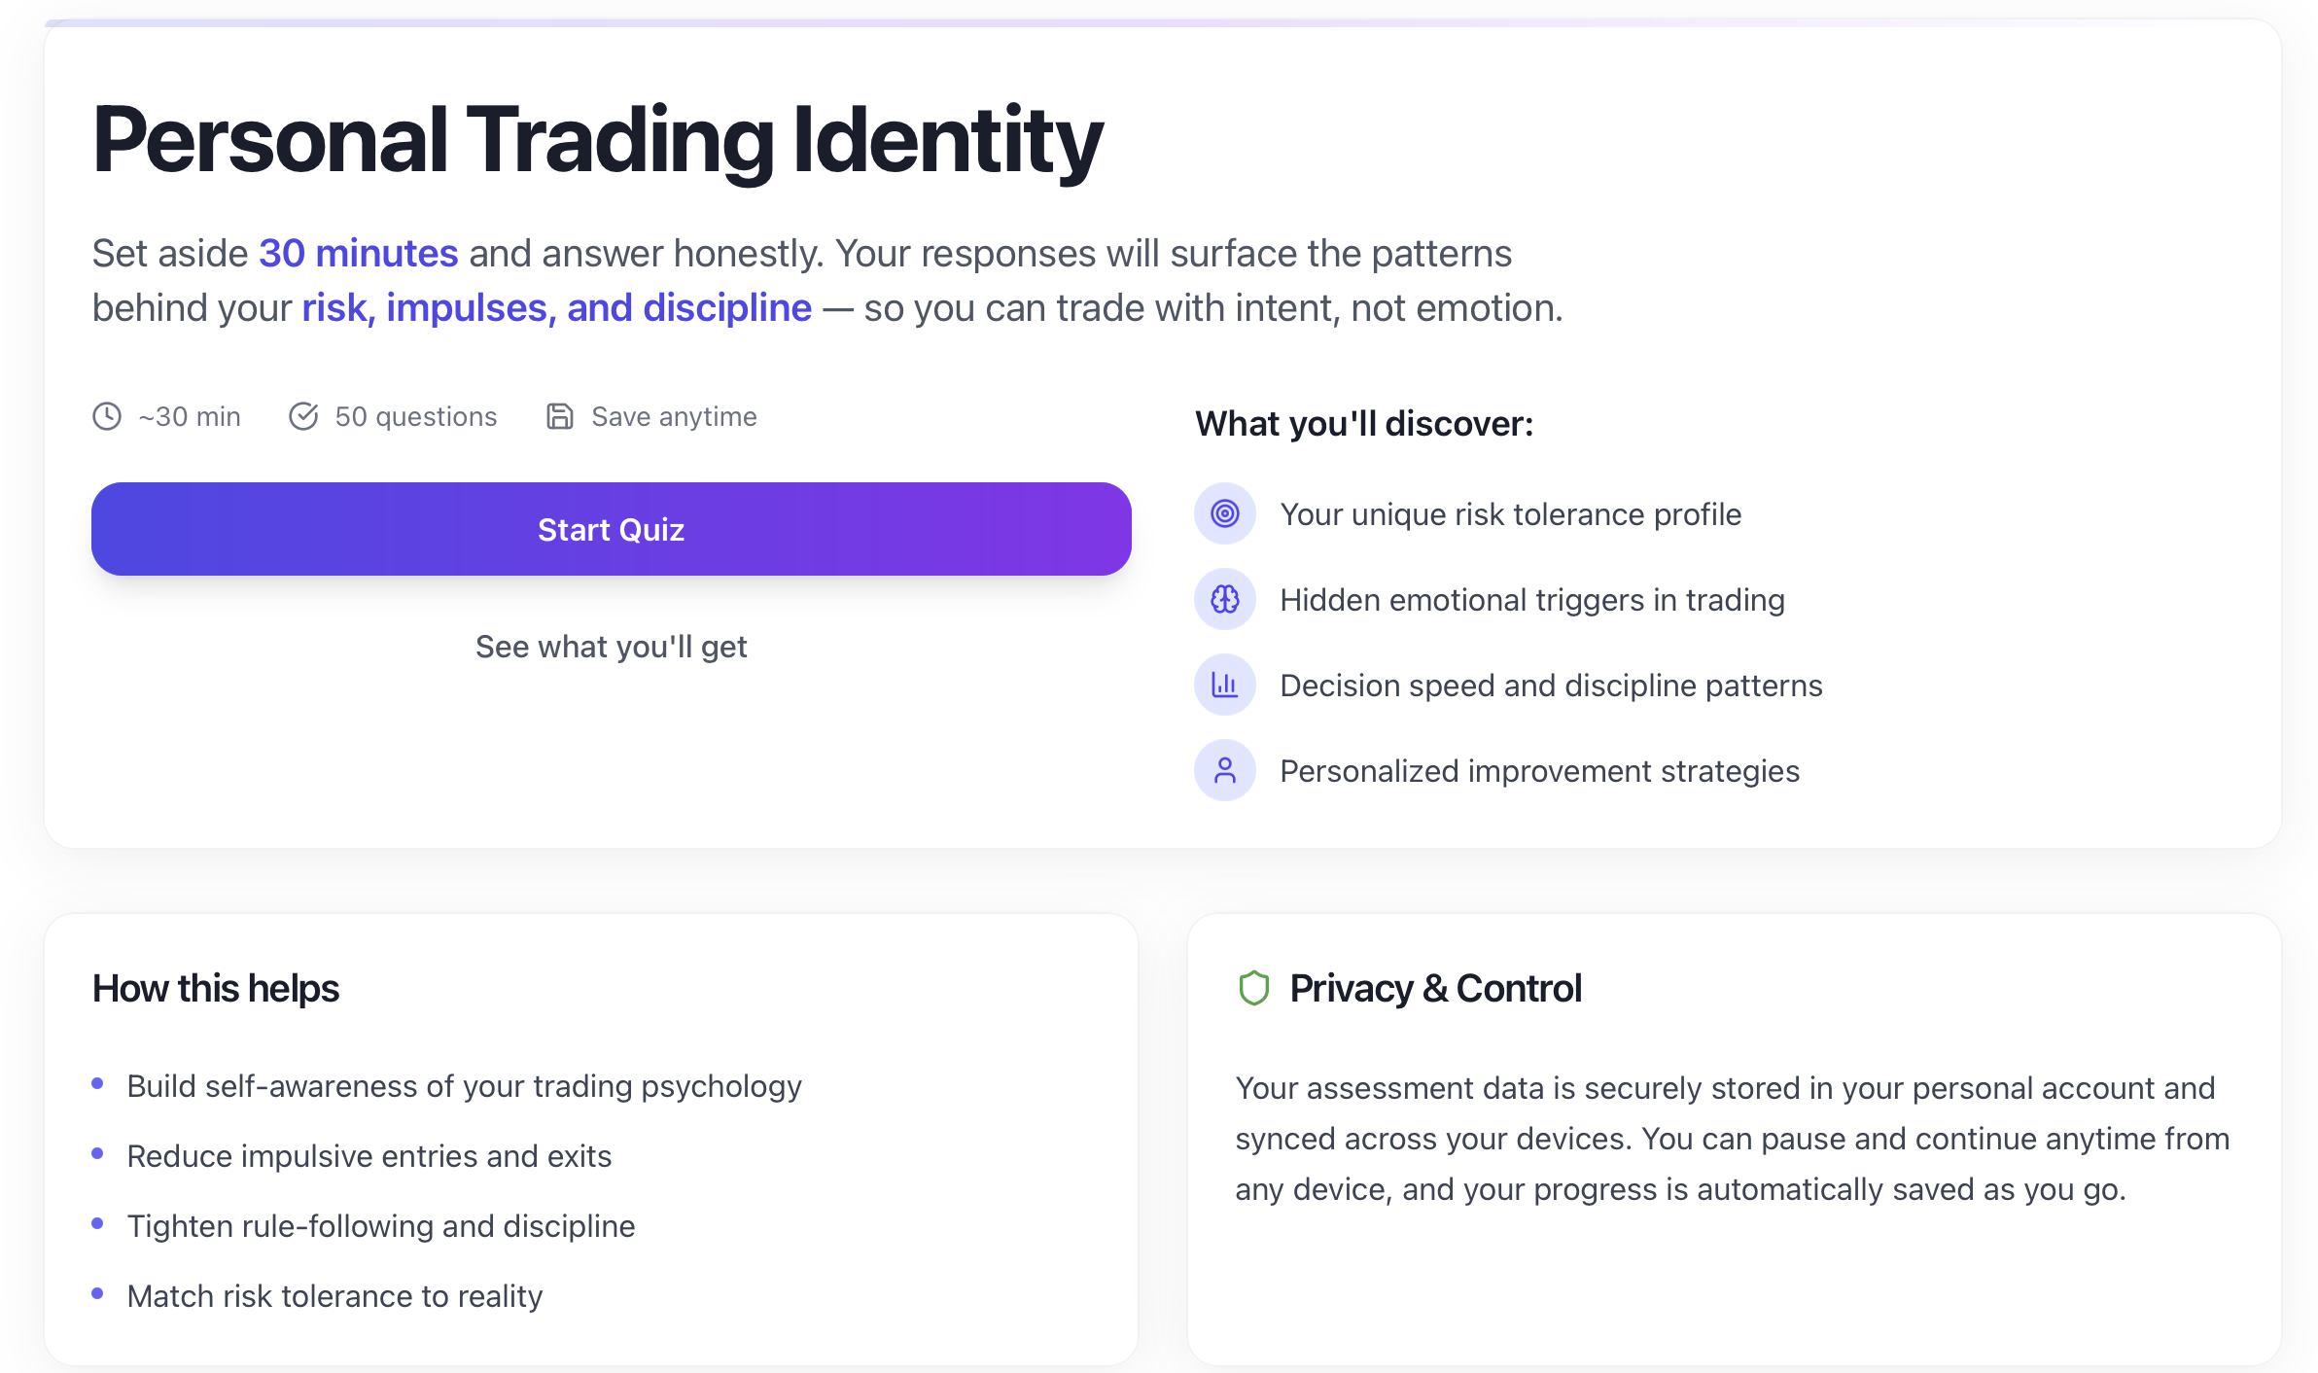The width and height of the screenshot is (2318, 1373).
Task: Click the bar chart icon for discipline patterns
Action: point(1224,685)
